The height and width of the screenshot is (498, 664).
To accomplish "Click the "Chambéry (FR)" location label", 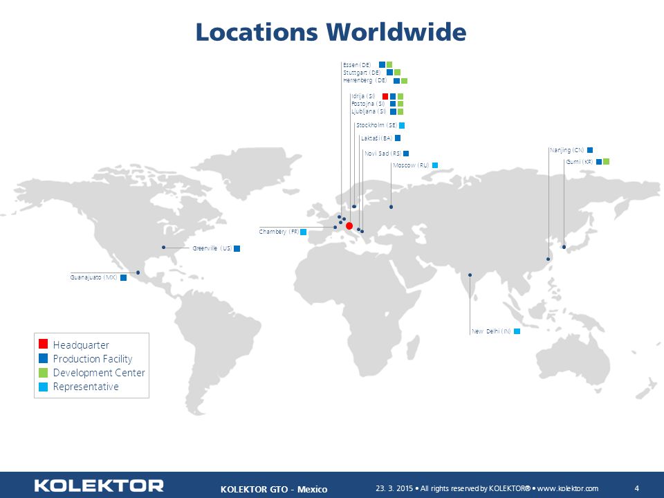I will (279, 232).
